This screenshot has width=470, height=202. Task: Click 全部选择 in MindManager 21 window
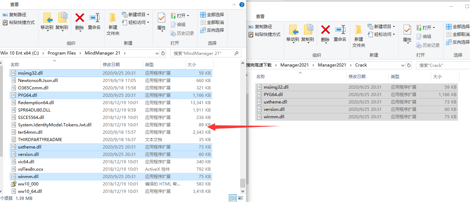click(212, 15)
